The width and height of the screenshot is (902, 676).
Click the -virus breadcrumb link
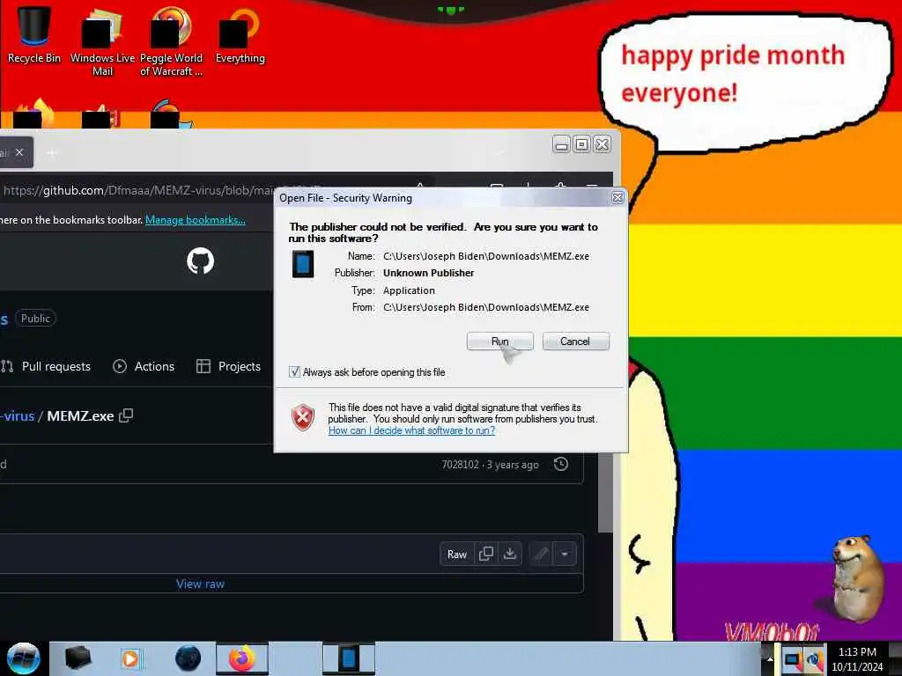tap(18, 415)
